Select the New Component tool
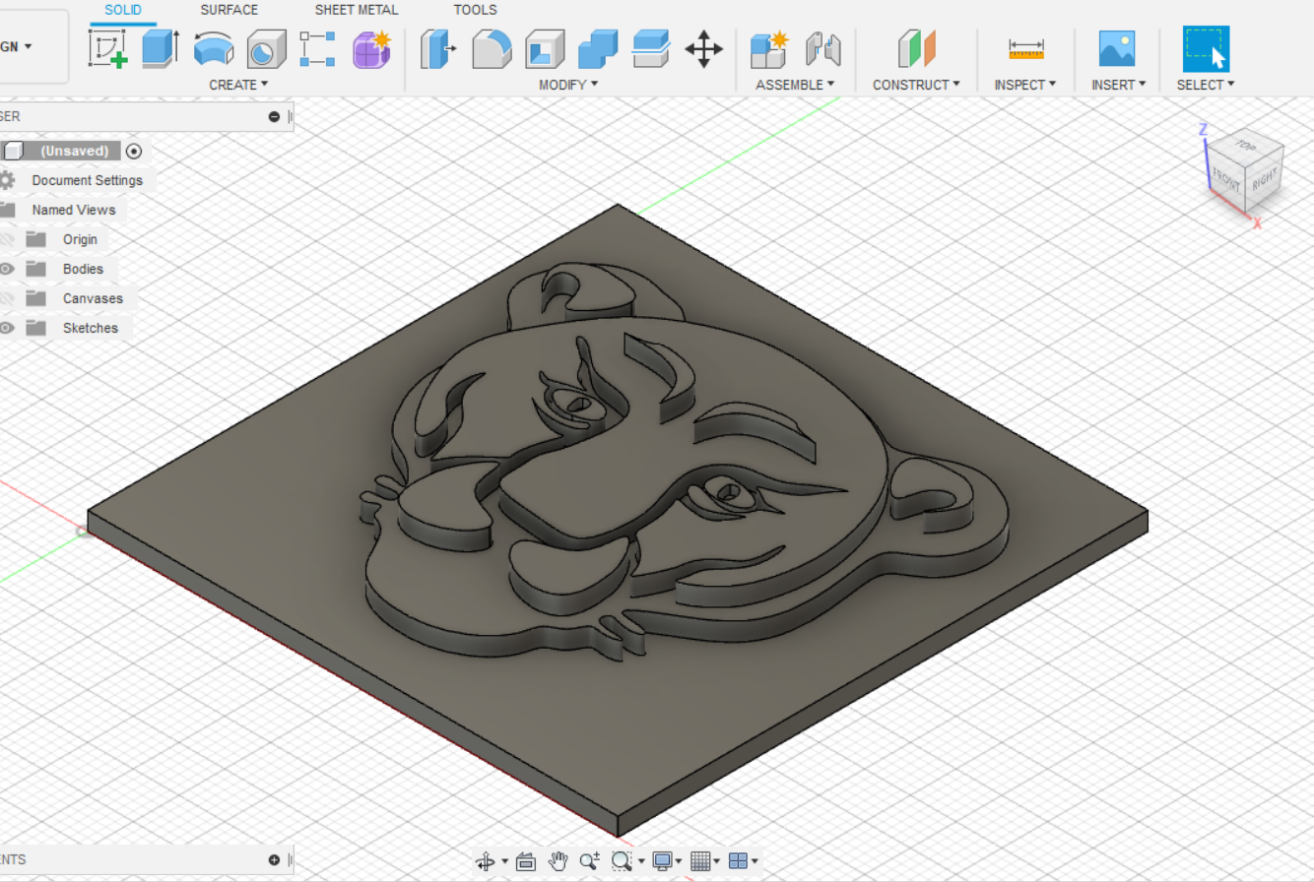 point(769,48)
